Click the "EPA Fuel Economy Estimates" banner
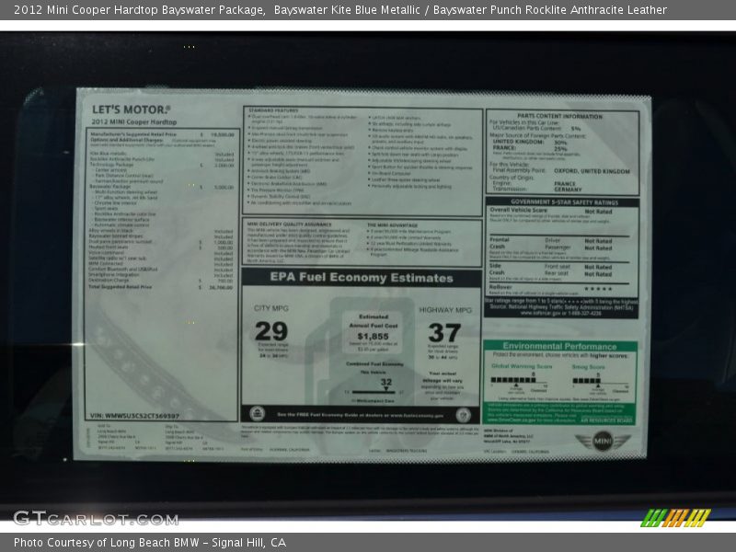Screen dimensions: 736x552 362,278
